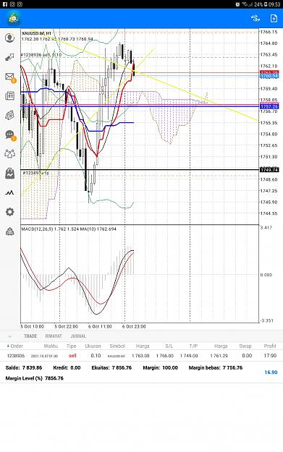283x452 pixels.
Task: Click current price 1 761.29 cell
Action: click(219, 356)
